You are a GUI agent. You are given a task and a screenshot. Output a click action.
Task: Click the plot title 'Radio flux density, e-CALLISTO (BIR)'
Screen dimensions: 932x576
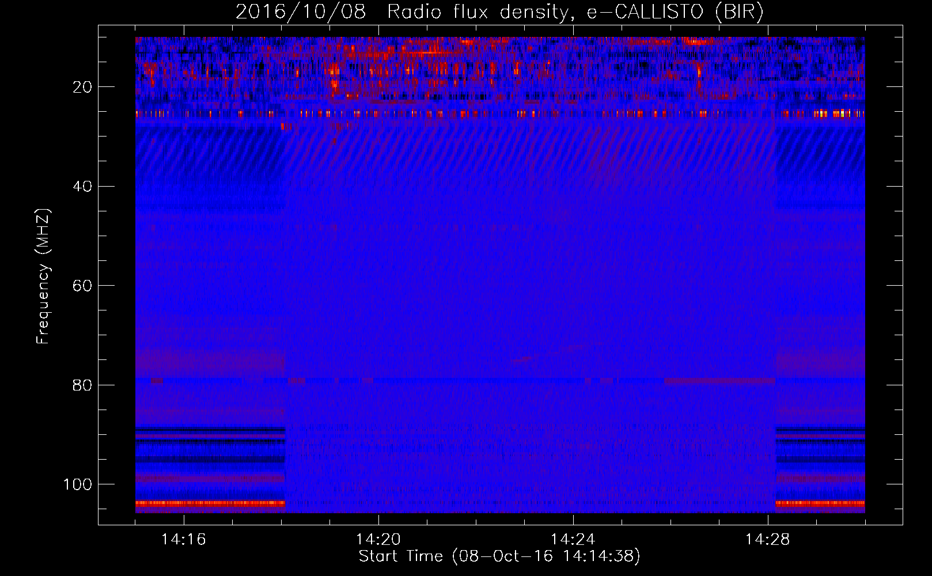click(575, 12)
